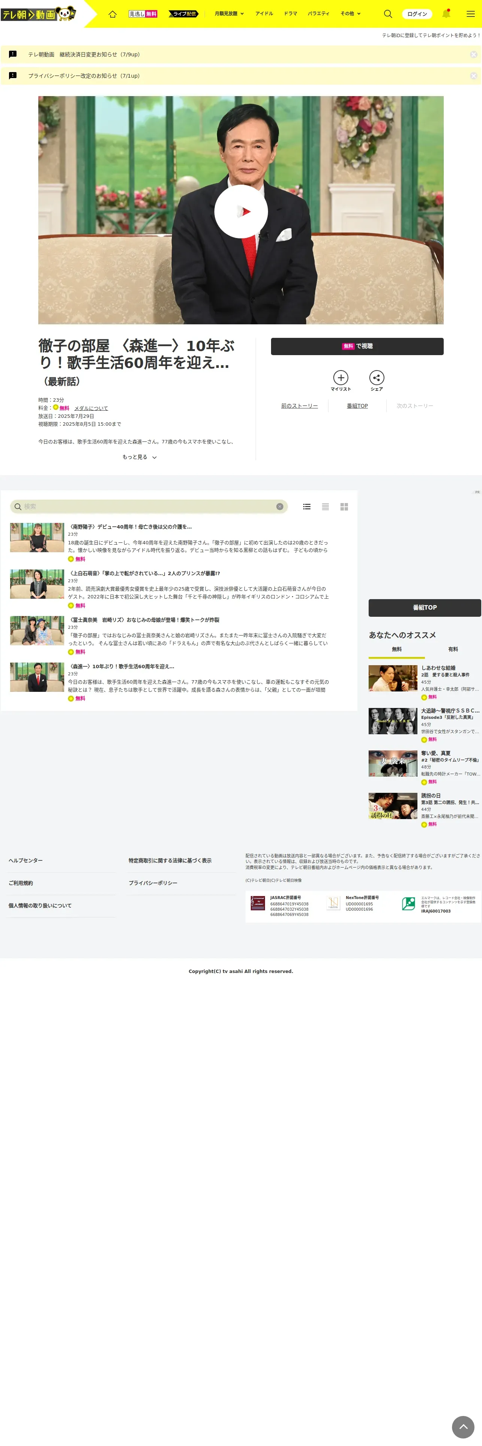
Task: Open the 森進一 episode in the list
Action: pyautogui.click(x=37, y=678)
